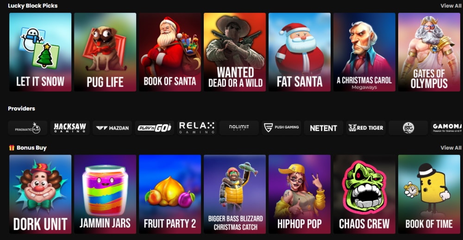Viewport: 463px width, 240px height.
Task: Select the Hacksaw Gaming provider logo
Action: (70, 128)
